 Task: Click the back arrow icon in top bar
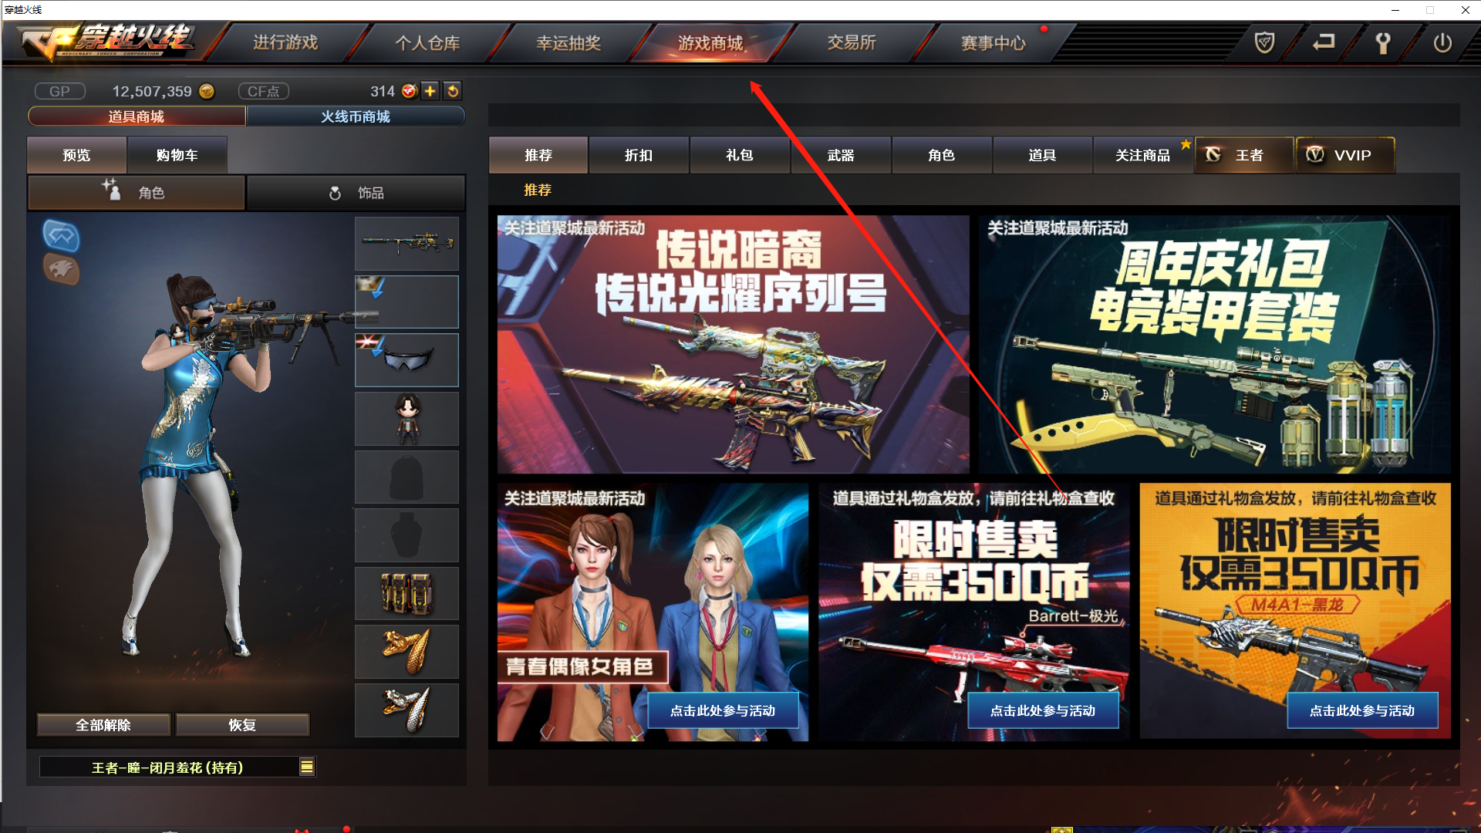1324,42
